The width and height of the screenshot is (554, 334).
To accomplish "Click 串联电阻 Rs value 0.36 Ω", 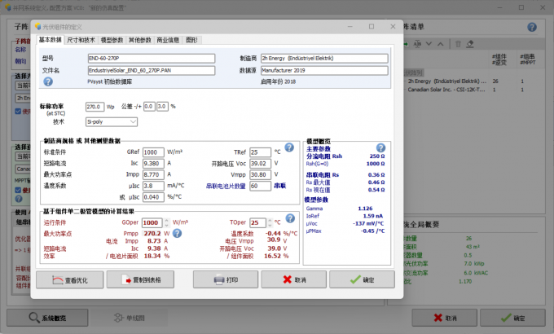I will point(376,174).
